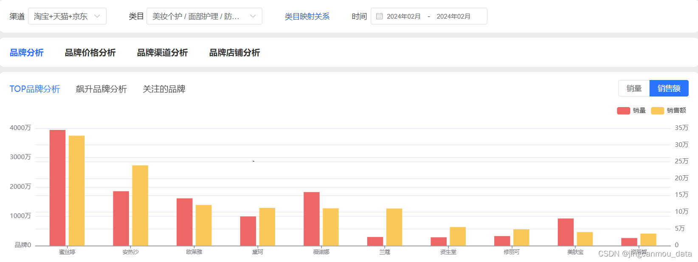Click the yellow bar for 安热沙
Viewport: 698px width, 262px height.
pyautogui.click(x=140, y=205)
